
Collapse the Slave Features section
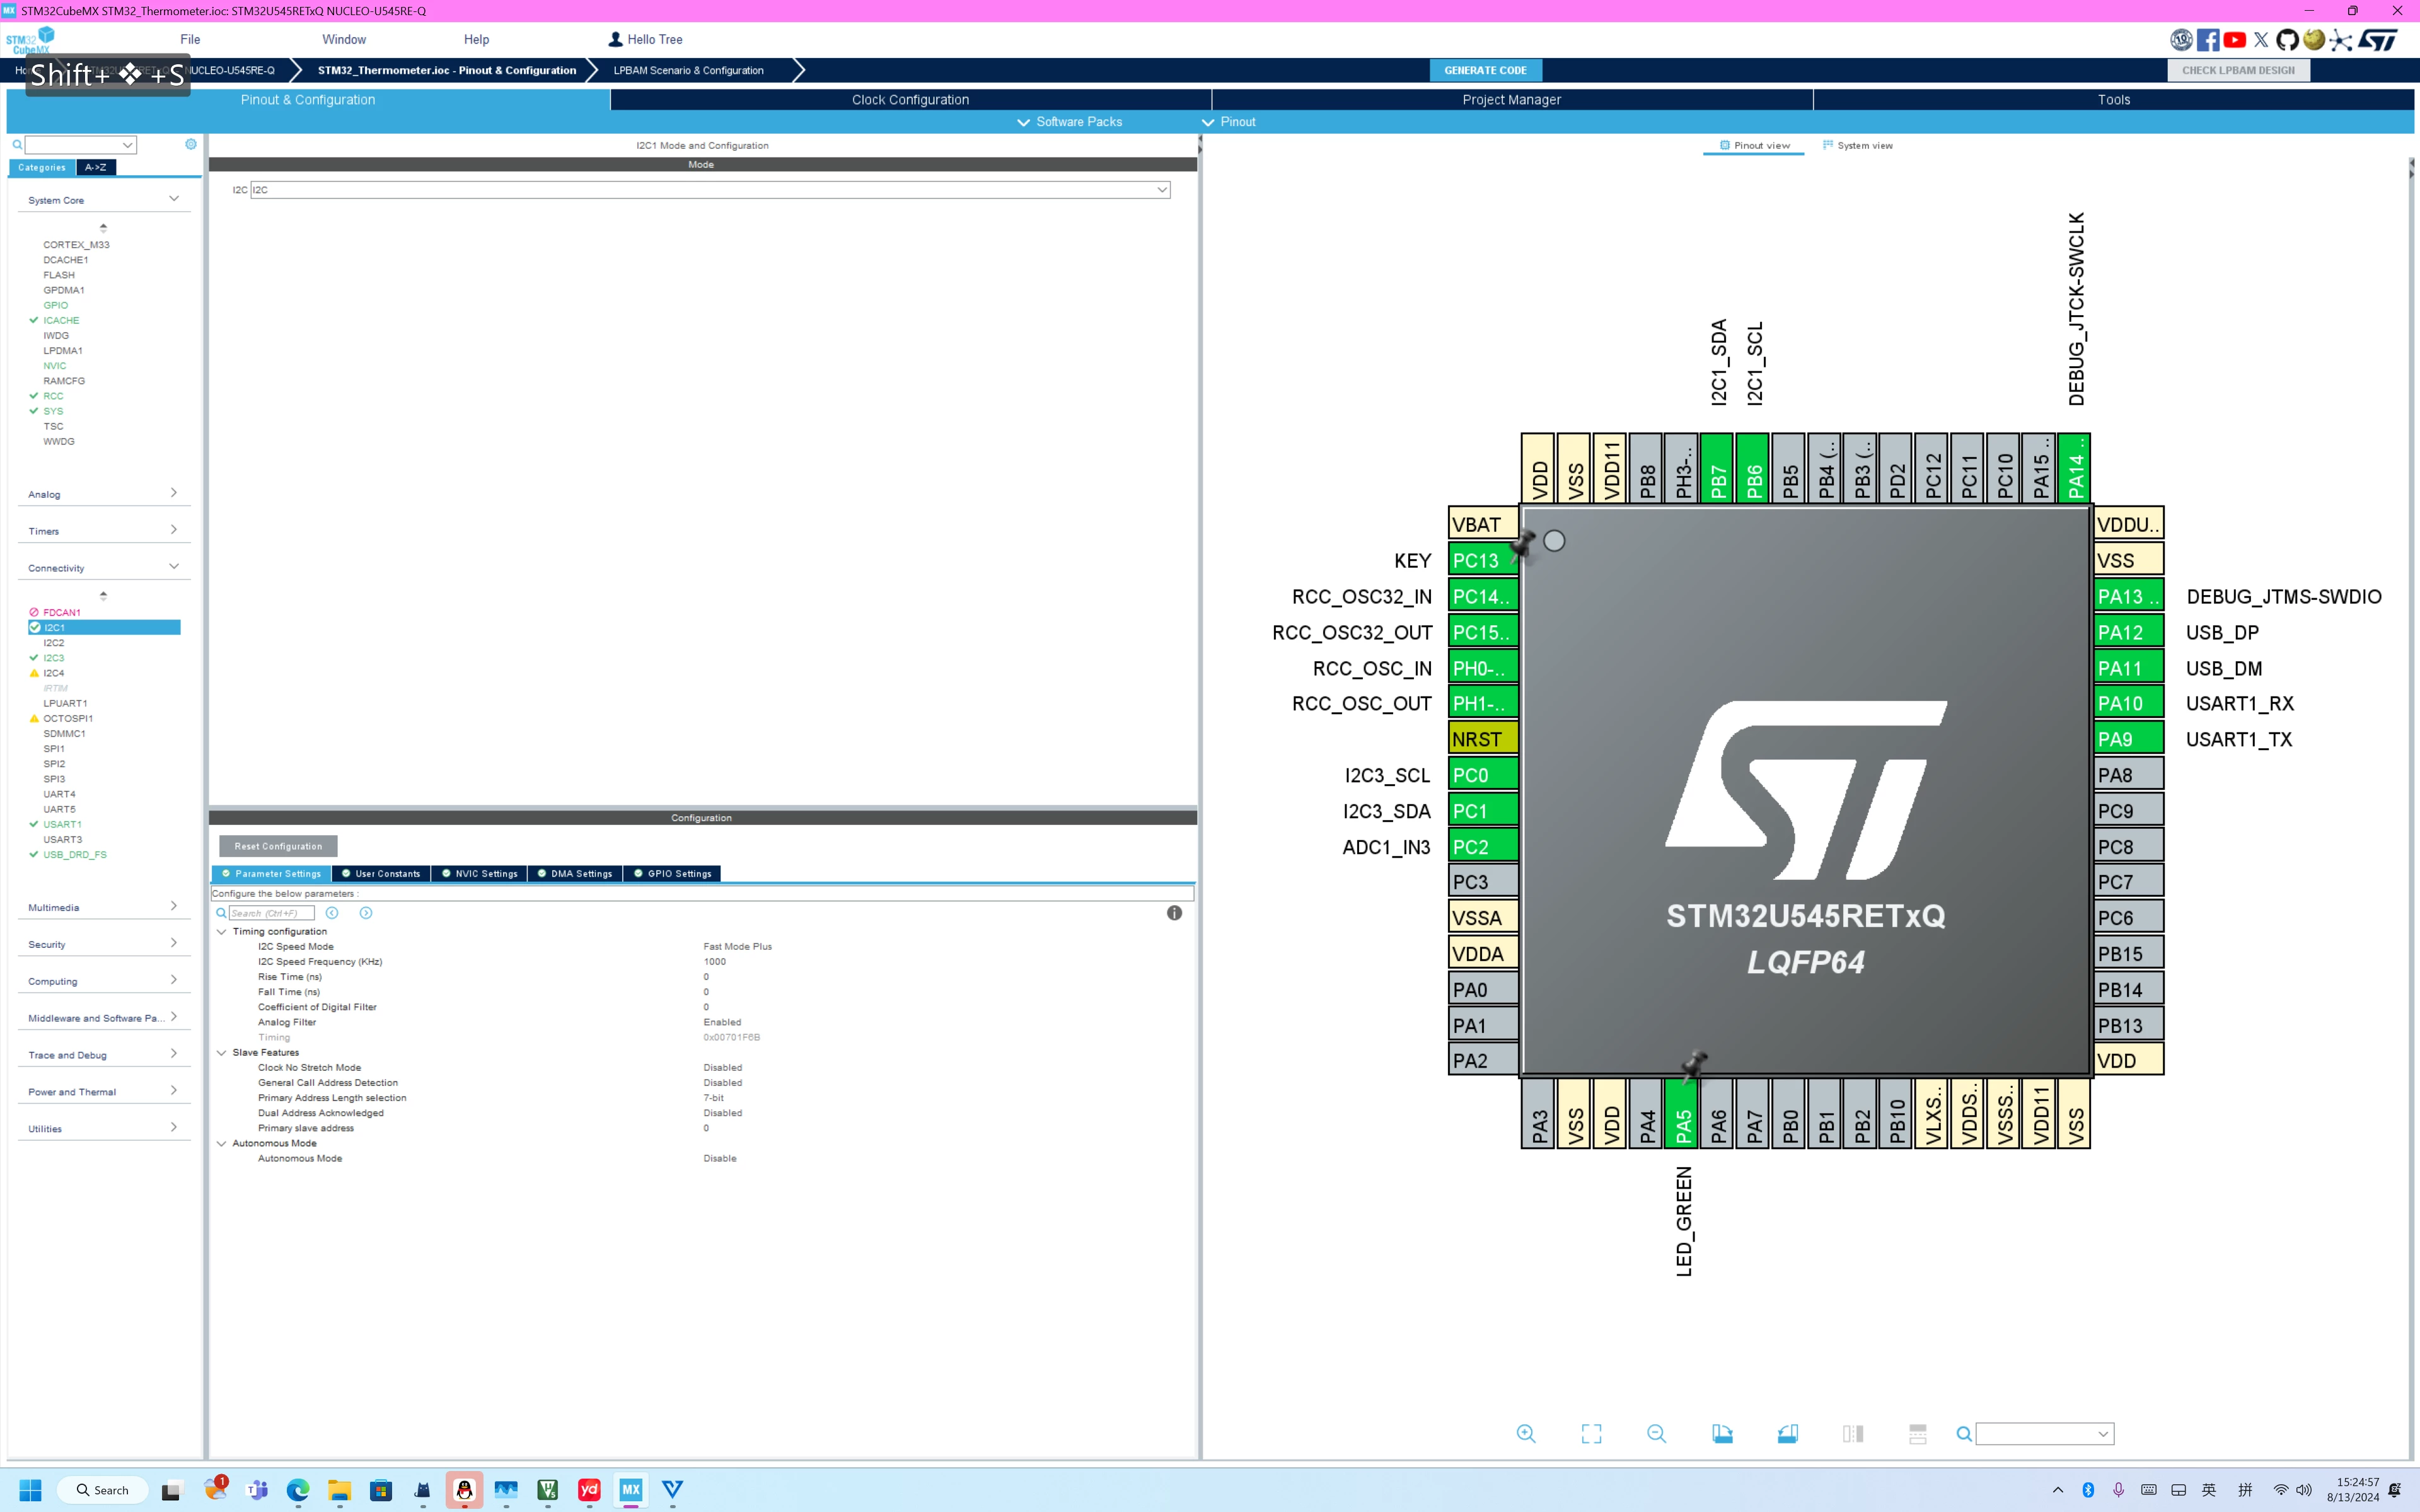click(x=222, y=1052)
